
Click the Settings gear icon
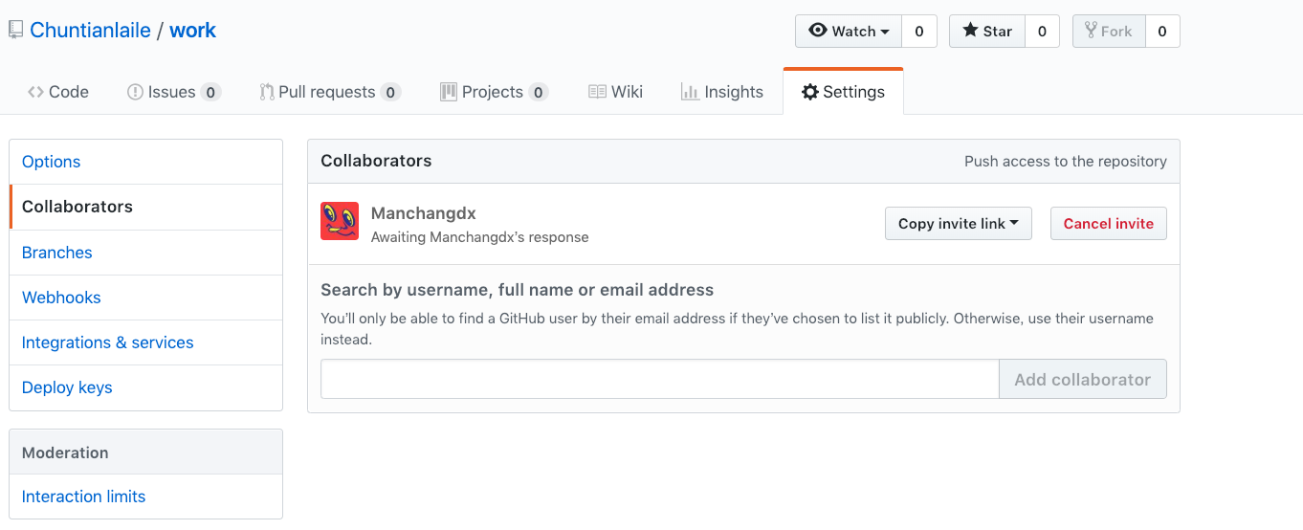[x=810, y=92]
